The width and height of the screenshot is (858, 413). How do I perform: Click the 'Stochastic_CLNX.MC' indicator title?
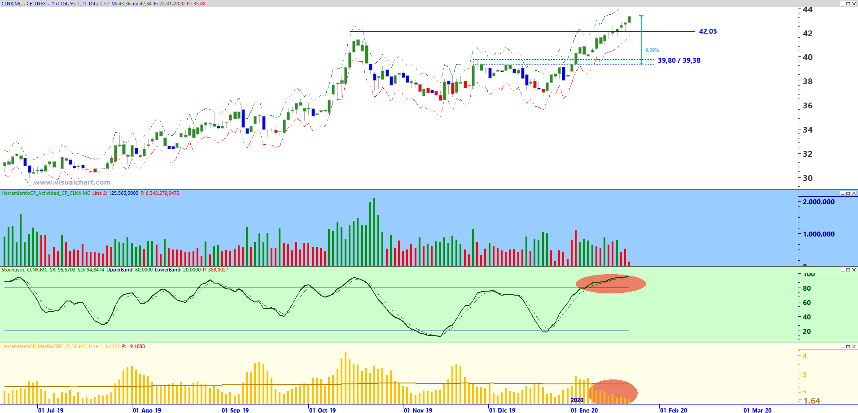pos(24,270)
